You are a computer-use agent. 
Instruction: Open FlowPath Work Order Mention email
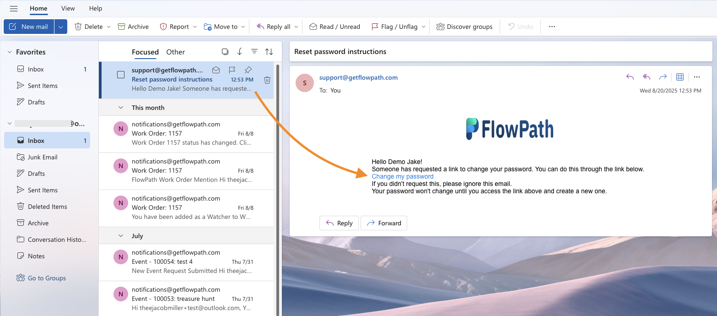click(x=186, y=171)
